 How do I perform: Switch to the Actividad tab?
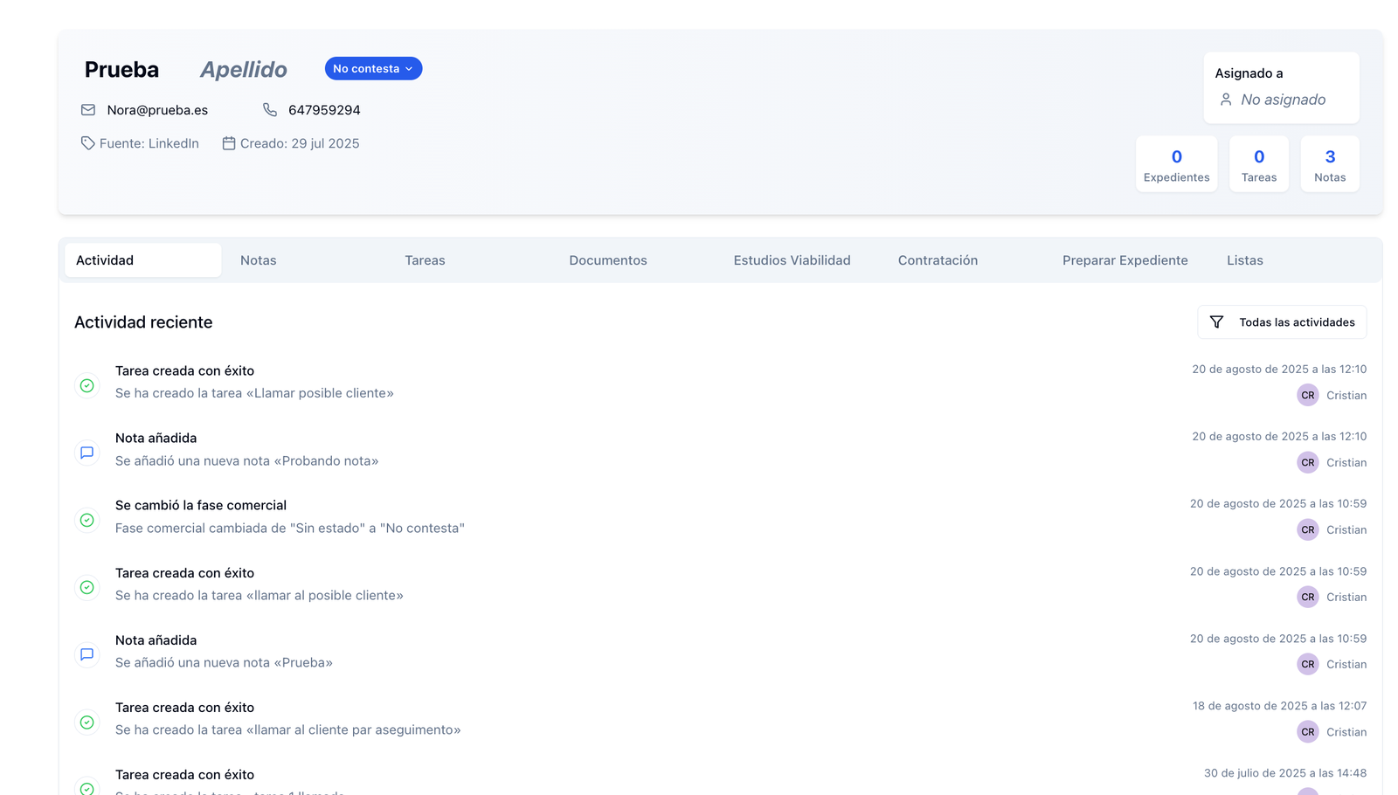click(x=142, y=260)
